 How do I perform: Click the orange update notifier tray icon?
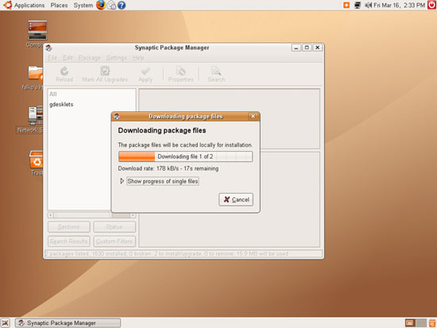click(x=346, y=5)
